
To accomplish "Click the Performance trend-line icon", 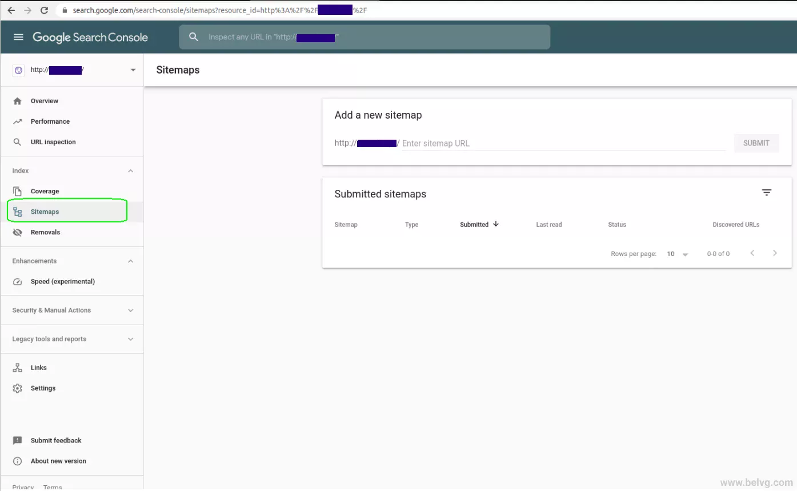I will coord(18,121).
